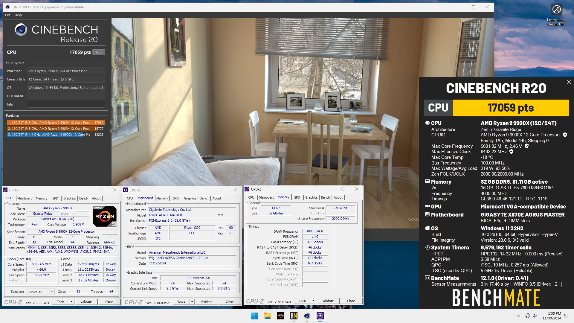The height and width of the screenshot is (323, 574).
Task: Open the CPU-Z taskbar icon
Action: (x=320, y=316)
